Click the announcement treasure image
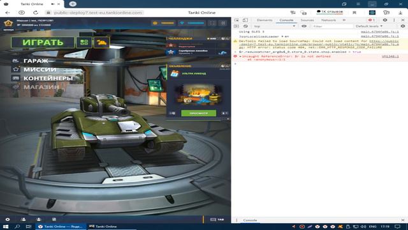Image resolution: width=408 pixels, height=230 pixels. (x=198, y=94)
